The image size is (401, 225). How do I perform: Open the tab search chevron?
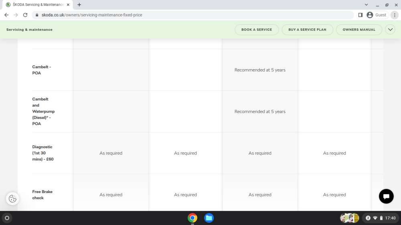tap(366, 4)
